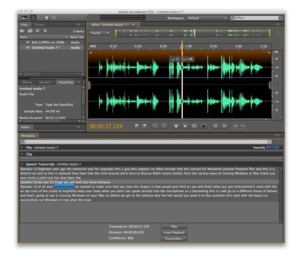Screen dimensions: 306x258
Task: Click the set out-point brace button
Action: 164,126
